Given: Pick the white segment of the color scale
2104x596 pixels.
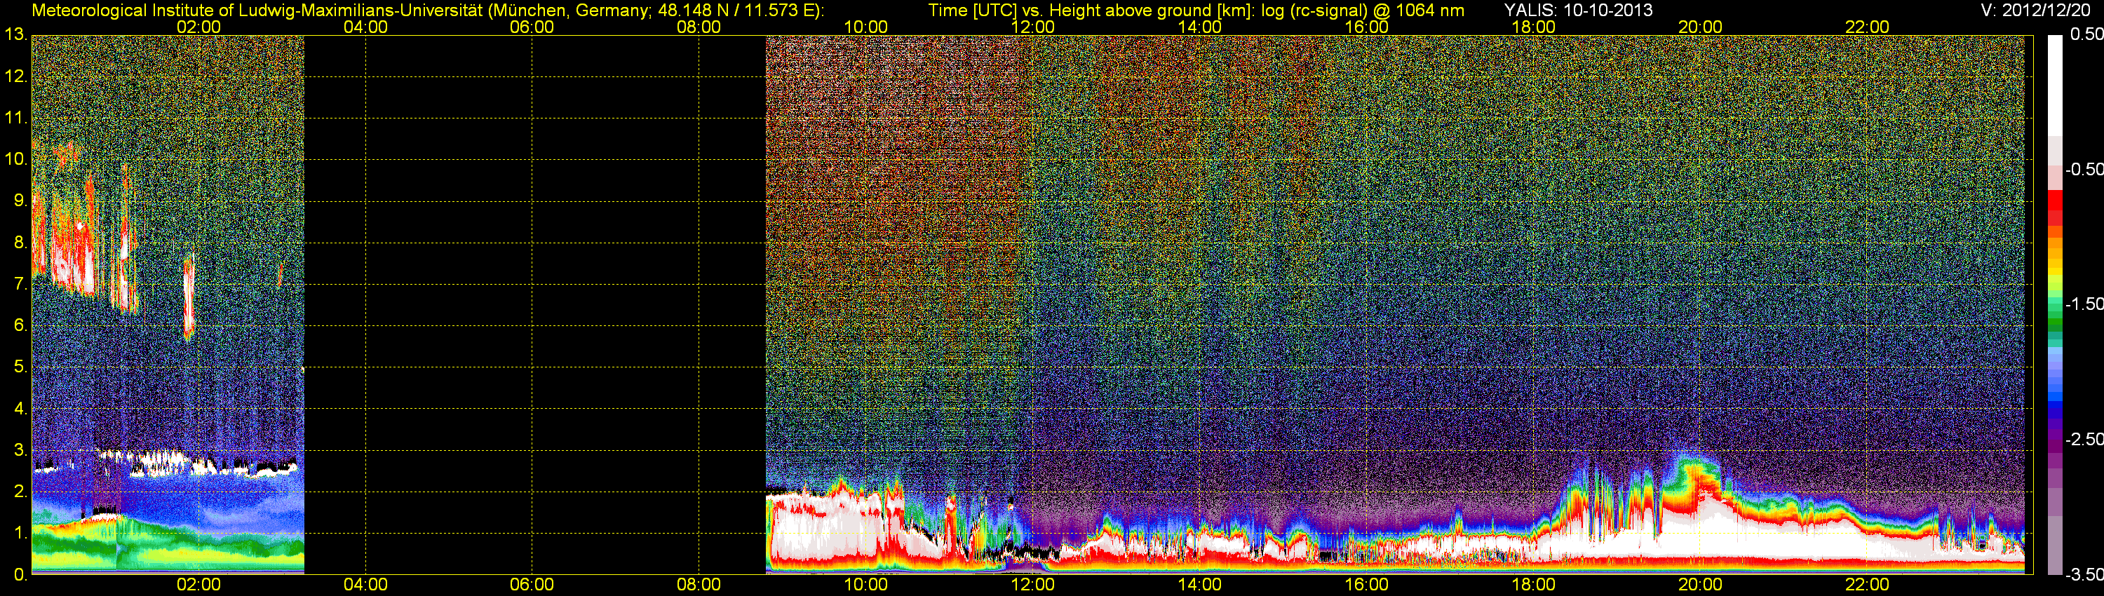Looking at the screenshot, I should 2055,86.
